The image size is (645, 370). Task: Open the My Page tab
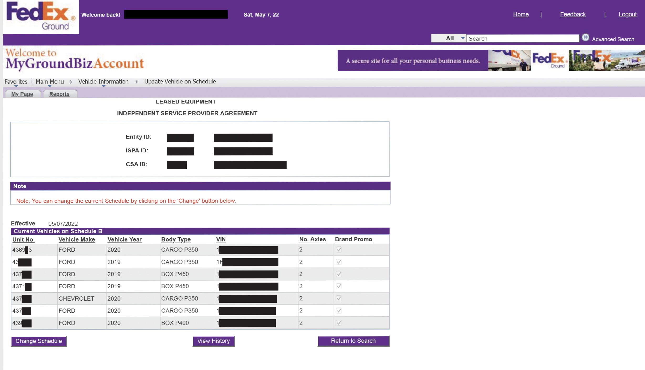[x=22, y=94]
